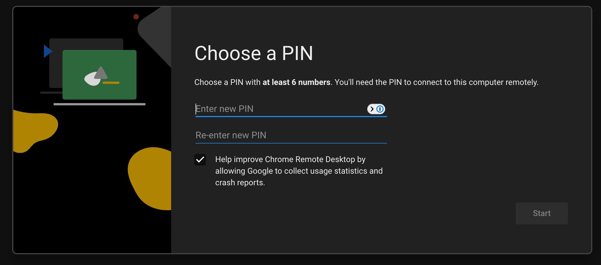
Task: Click the Help improve Chrome Remote Desktop label
Action: [299, 171]
